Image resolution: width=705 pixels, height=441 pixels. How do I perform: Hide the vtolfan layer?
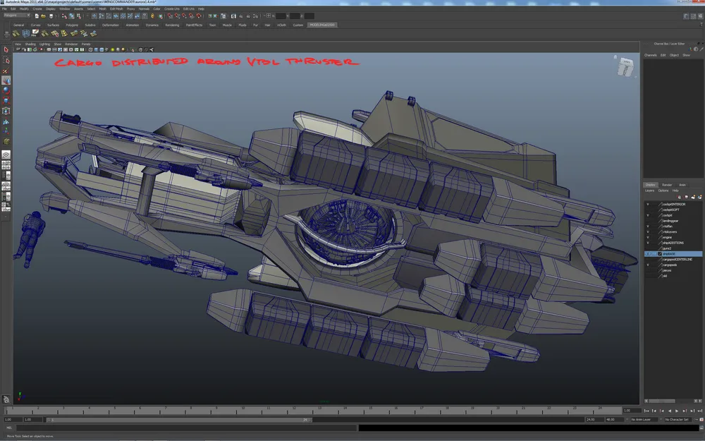pos(648,226)
